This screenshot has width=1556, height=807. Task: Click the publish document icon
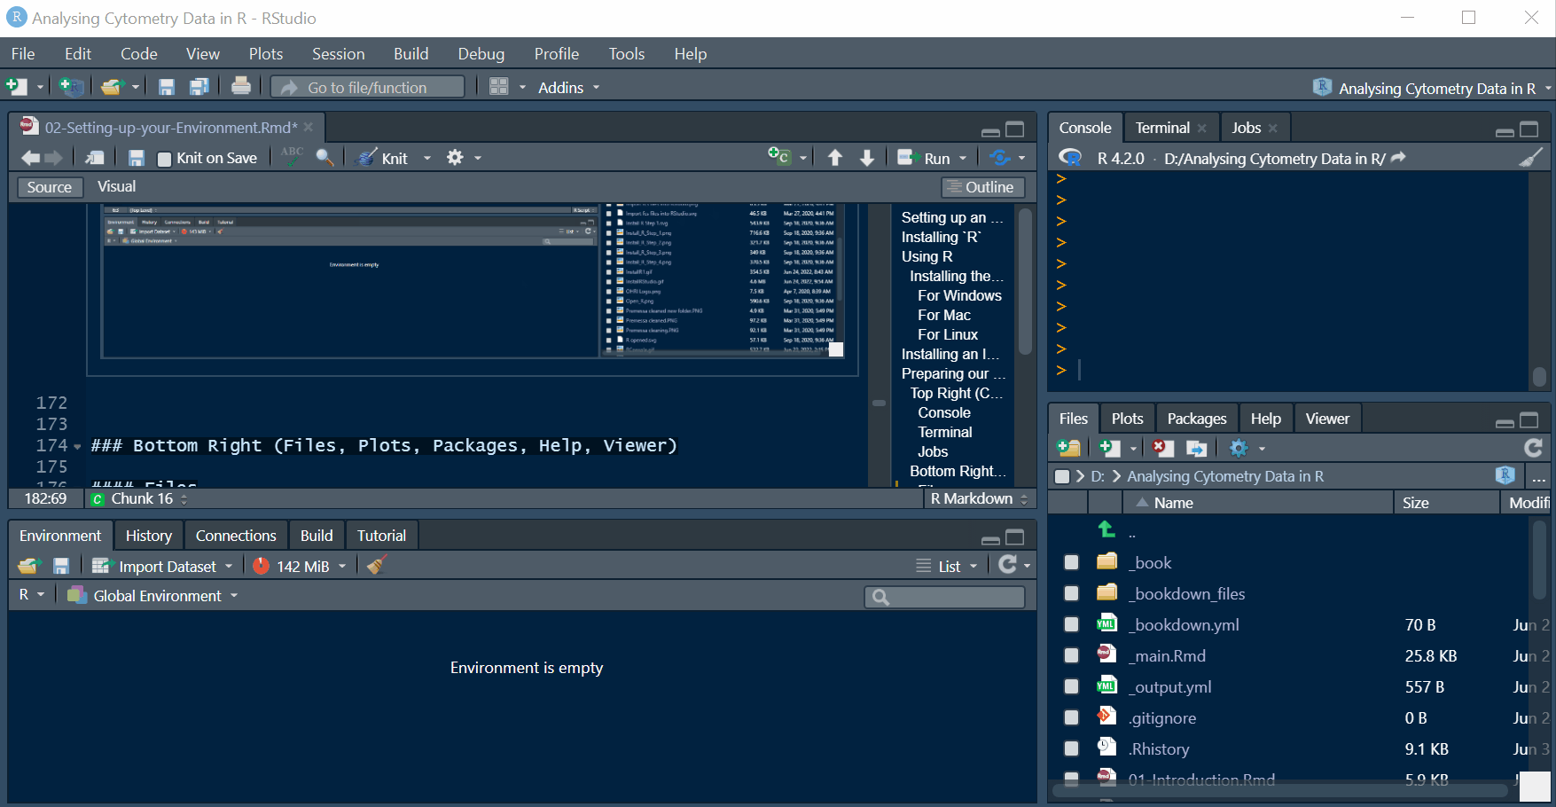tap(1000, 158)
